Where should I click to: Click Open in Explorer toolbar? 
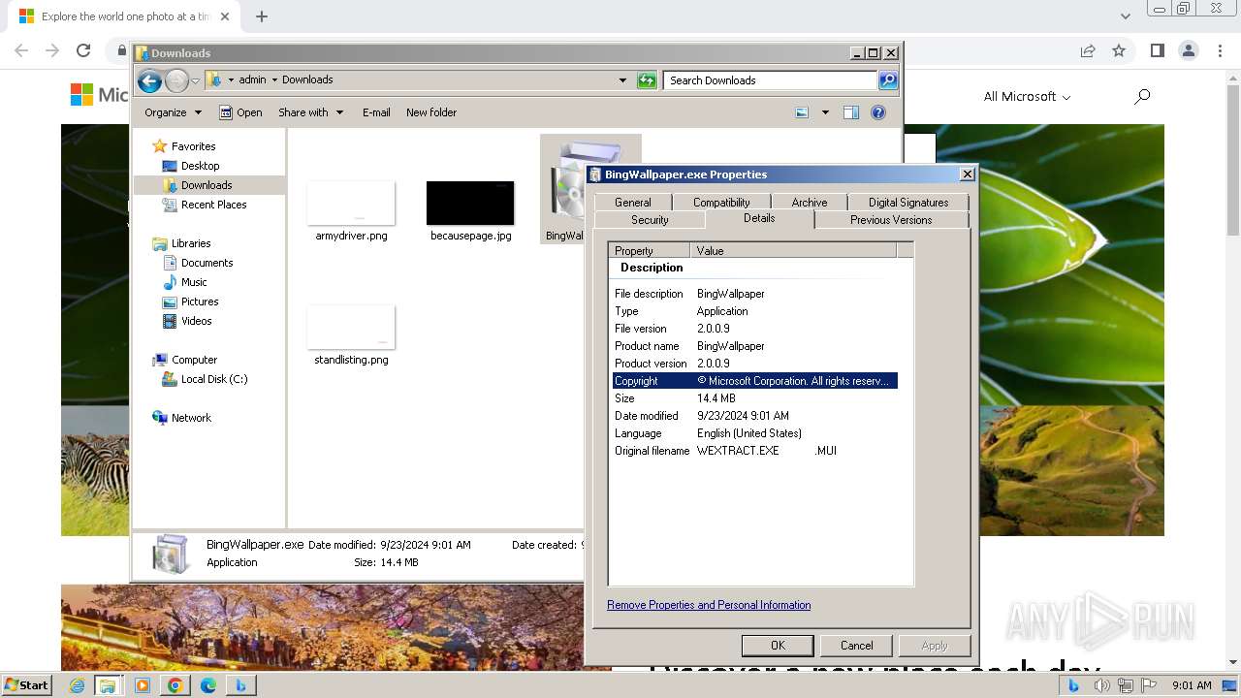(x=240, y=112)
